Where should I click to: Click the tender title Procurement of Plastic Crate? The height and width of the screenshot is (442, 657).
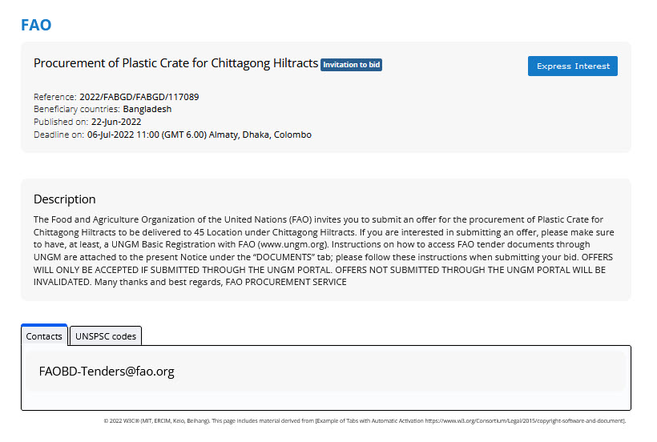tap(175, 63)
